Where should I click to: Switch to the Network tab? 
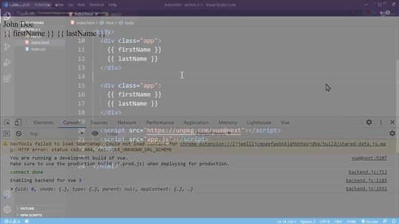(127, 123)
